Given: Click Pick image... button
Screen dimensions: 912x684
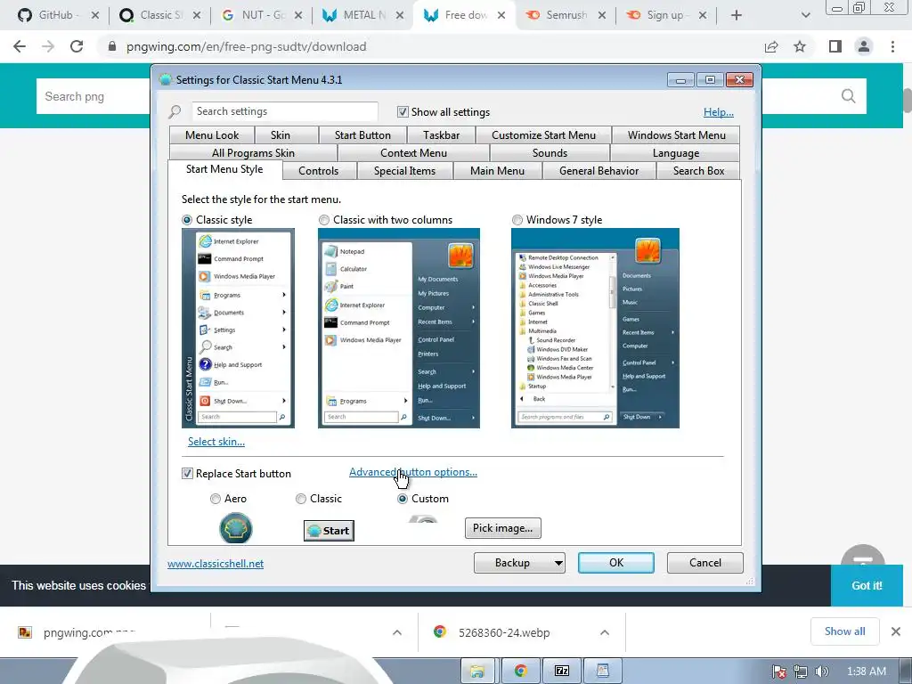Looking at the screenshot, I should pos(502,528).
